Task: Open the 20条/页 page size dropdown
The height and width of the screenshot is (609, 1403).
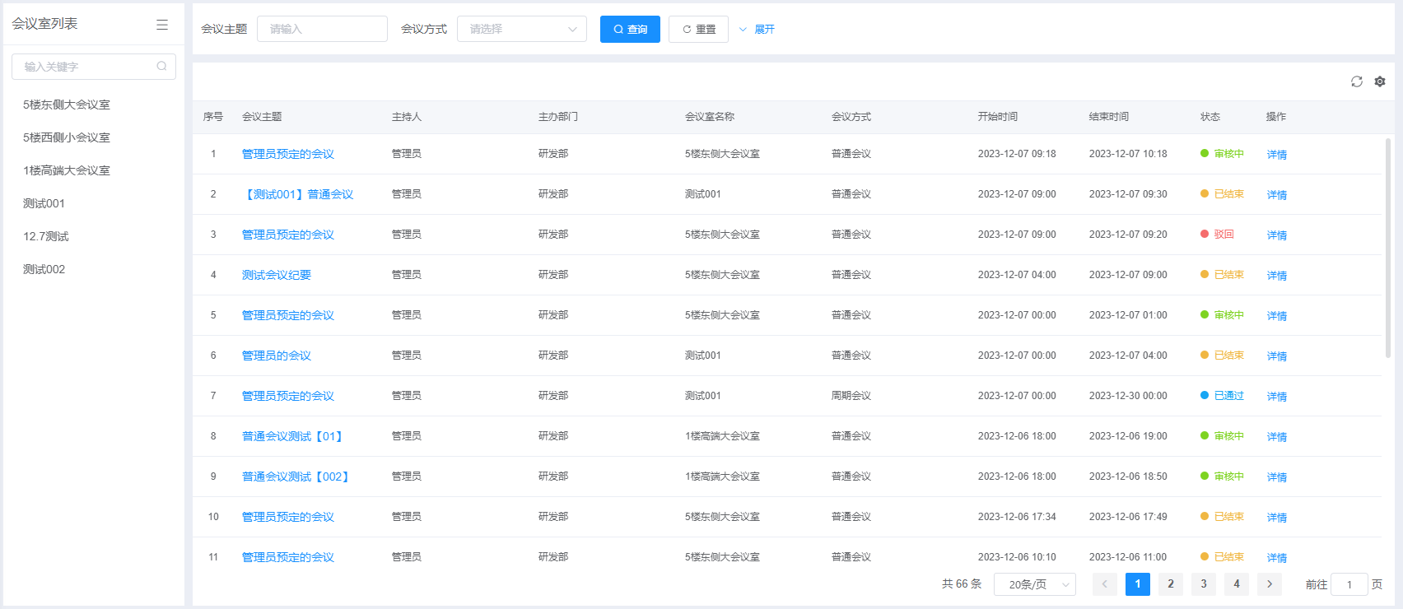Action: [1034, 584]
